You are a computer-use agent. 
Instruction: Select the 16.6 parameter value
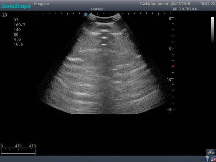click(18, 44)
